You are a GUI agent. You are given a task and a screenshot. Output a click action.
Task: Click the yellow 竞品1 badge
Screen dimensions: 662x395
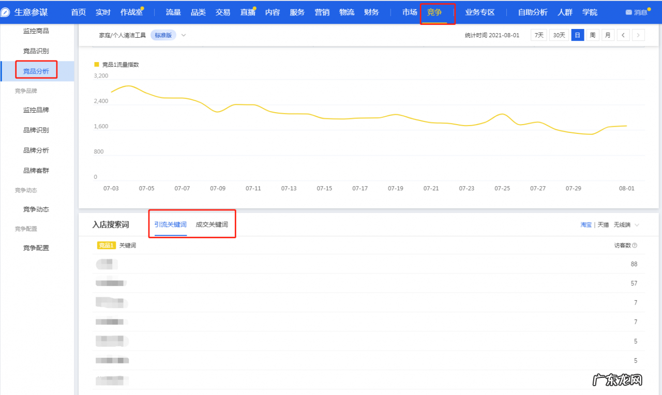click(x=106, y=246)
